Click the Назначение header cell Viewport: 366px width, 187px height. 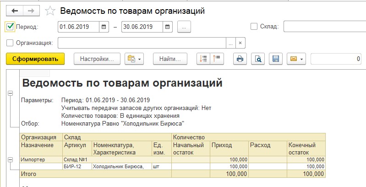point(41,148)
